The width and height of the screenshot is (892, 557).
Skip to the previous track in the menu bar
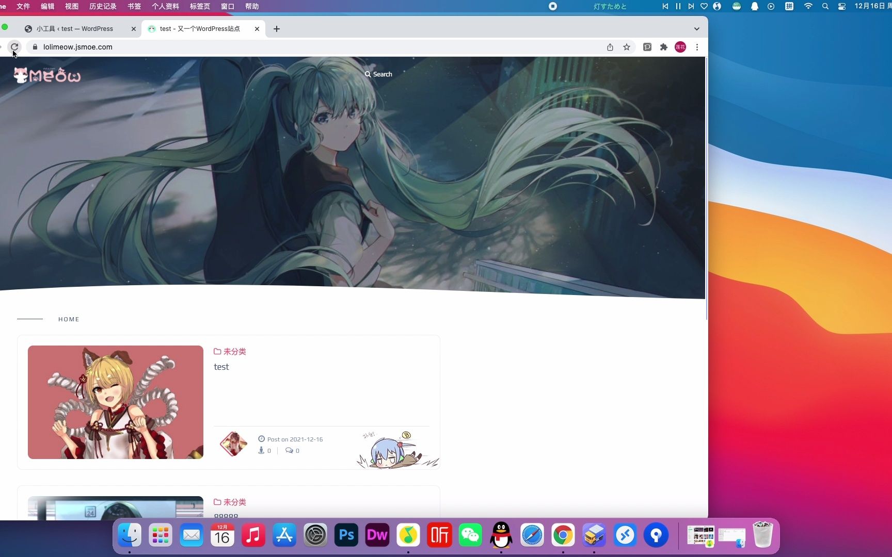click(665, 6)
